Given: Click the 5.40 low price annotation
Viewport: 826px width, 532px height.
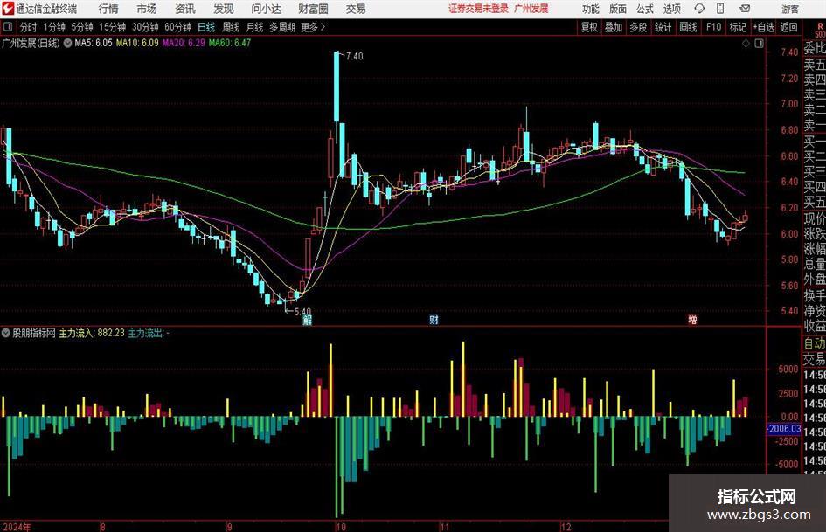Looking at the screenshot, I should click(x=302, y=311).
